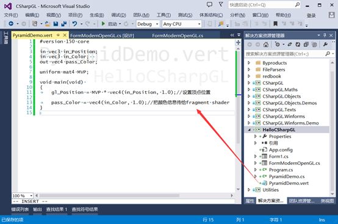This screenshot has height=224, width=338.
Task: Open the 工具(T) menu
Action: tap(164, 15)
